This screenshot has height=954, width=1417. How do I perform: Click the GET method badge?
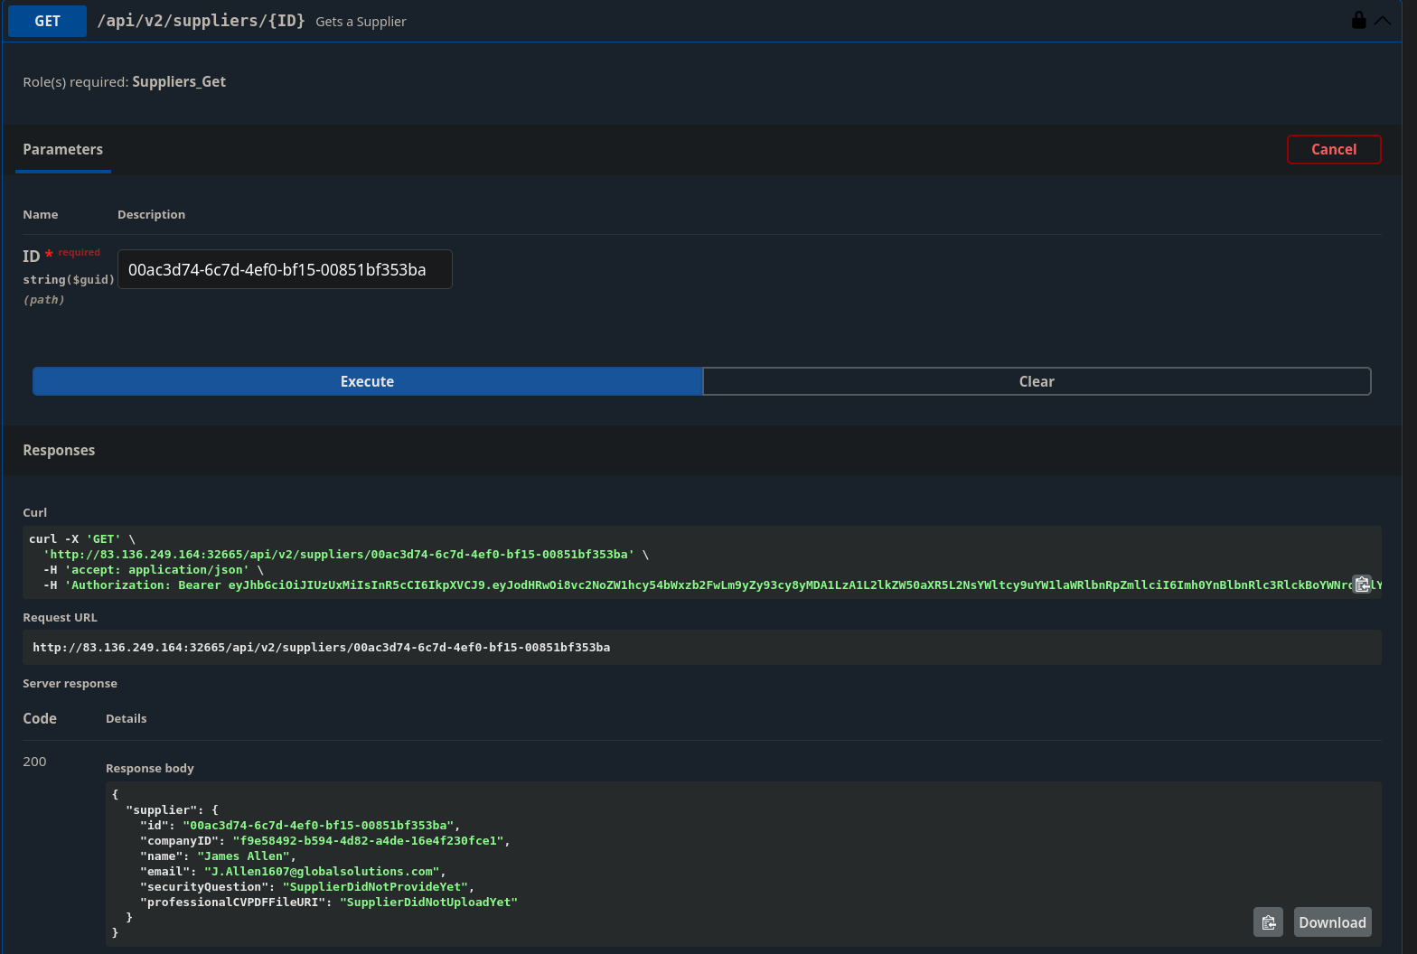point(47,21)
